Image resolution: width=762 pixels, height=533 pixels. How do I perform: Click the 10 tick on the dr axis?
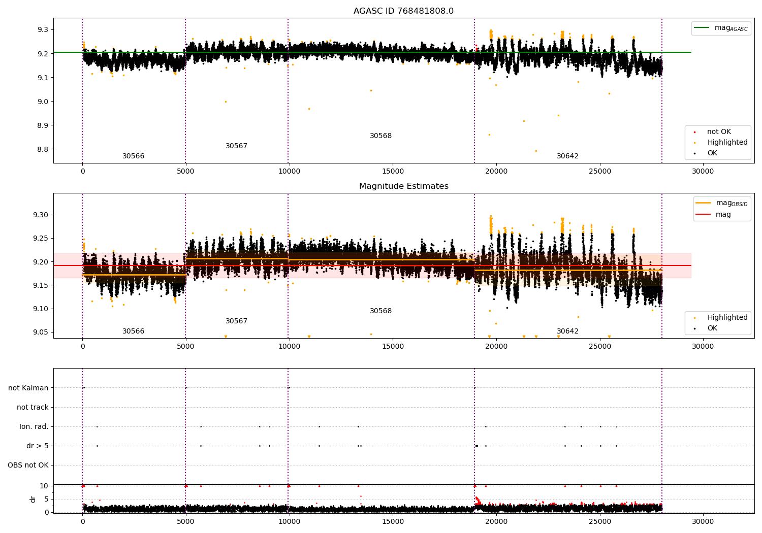[44, 486]
